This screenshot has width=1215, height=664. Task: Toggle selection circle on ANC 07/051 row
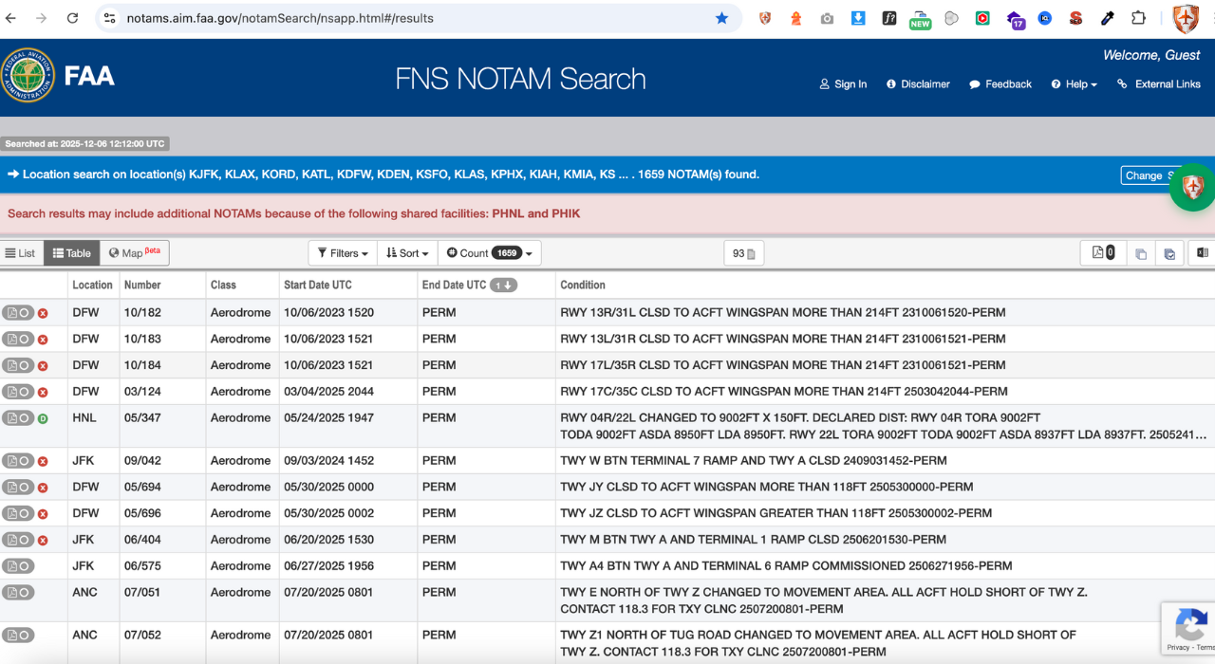(25, 592)
